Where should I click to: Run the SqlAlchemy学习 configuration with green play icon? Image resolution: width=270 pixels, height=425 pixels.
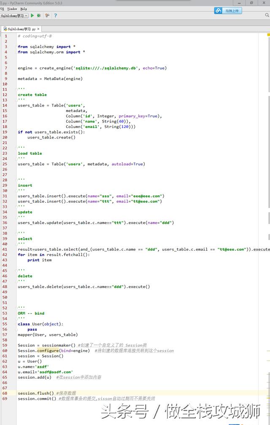coord(32,16)
